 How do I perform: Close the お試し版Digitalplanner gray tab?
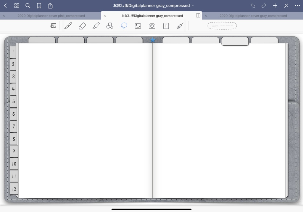pos(105,16)
